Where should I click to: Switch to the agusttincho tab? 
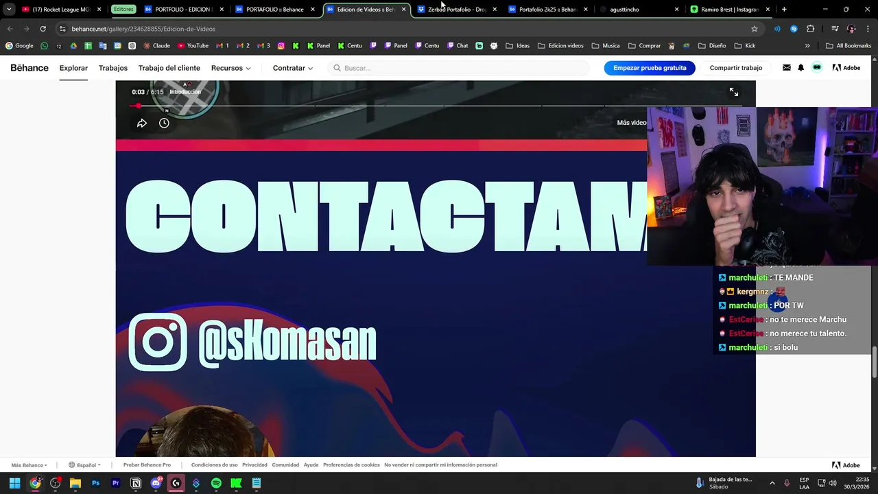click(638, 10)
